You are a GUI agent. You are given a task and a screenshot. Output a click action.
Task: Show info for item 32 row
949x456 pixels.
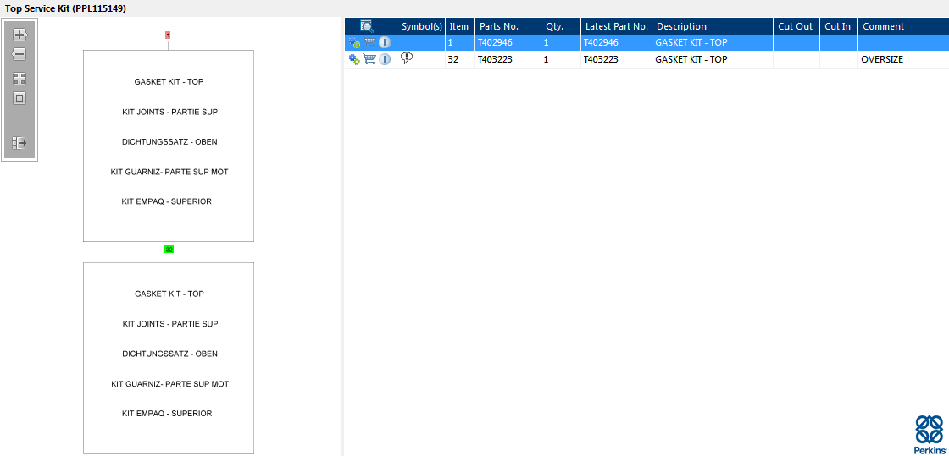[x=385, y=59]
